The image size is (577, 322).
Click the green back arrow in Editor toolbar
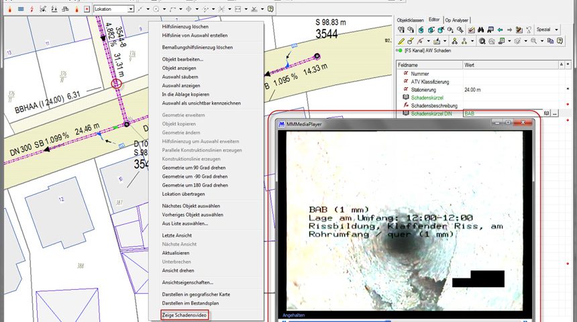coord(500,30)
